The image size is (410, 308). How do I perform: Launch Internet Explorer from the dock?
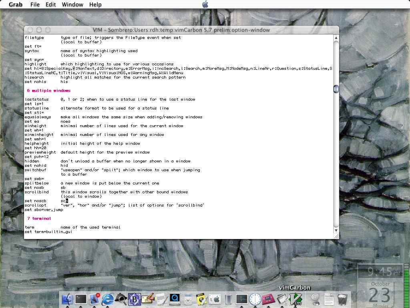[x=108, y=299]
